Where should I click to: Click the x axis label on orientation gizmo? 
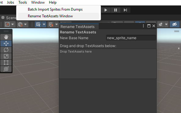tap(179, 48)
